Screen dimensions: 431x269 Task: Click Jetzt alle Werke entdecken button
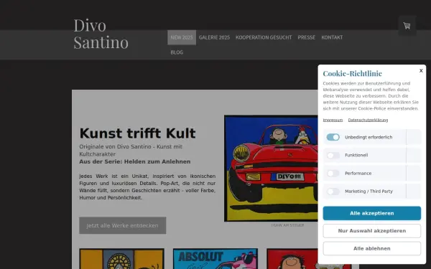(123, 226)
